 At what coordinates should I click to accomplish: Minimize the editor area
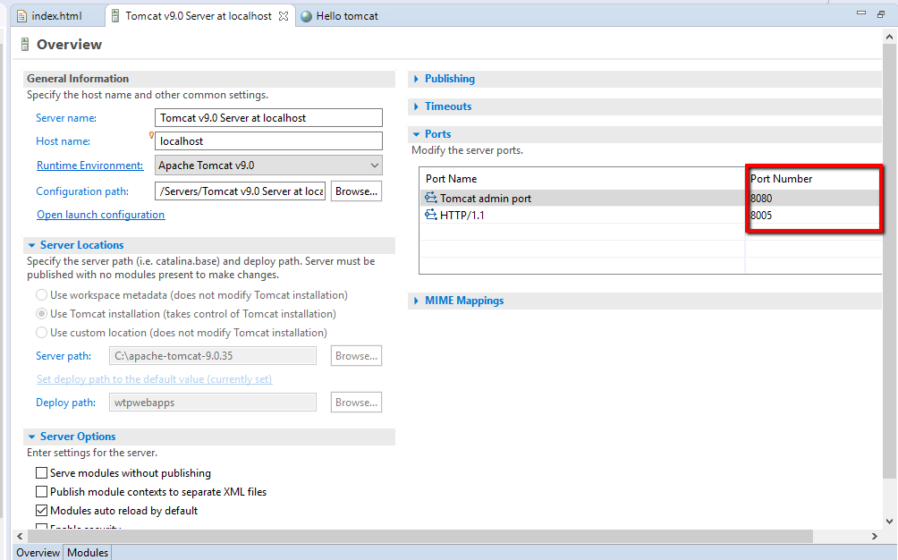[861, 13]
